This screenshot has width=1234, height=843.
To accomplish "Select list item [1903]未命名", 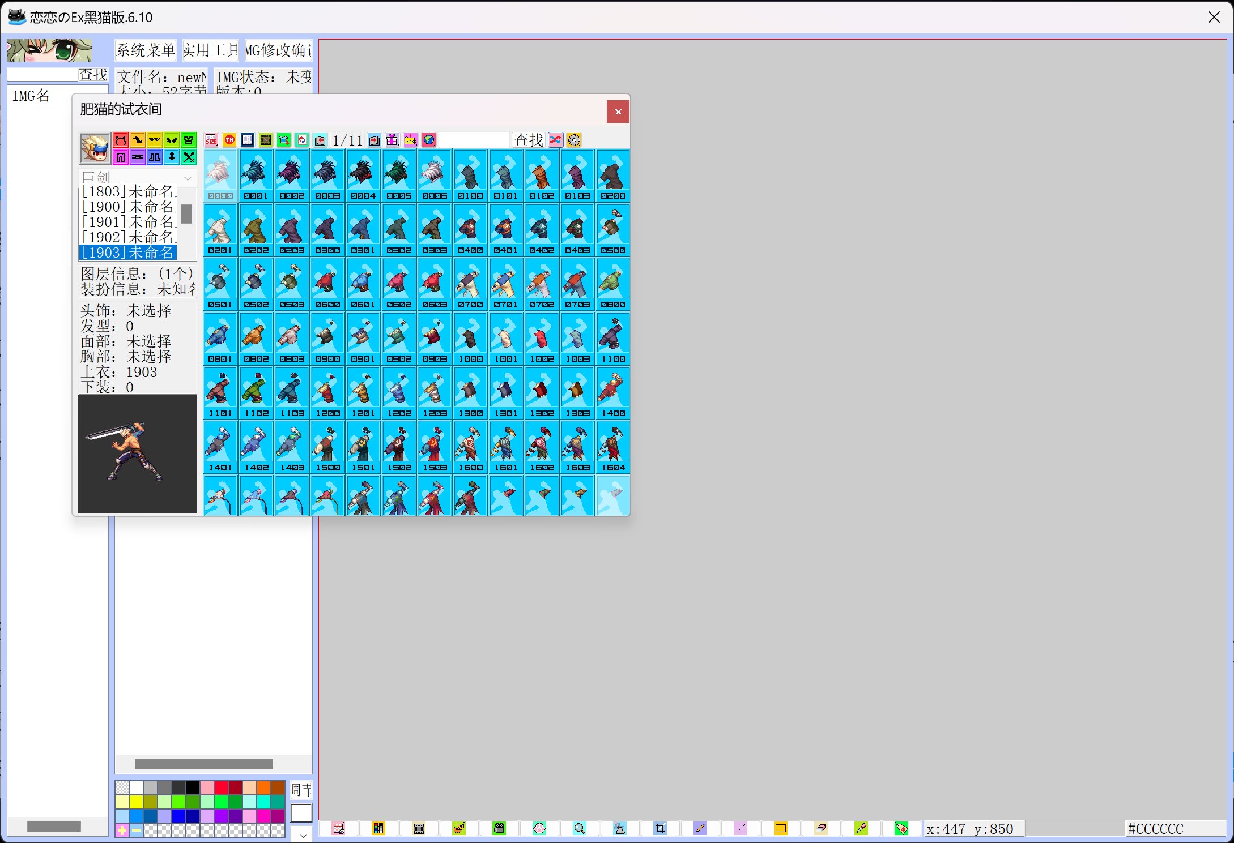I will click(x=128, y=253).
